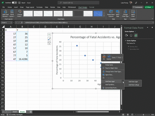Viewport: 155px width, 116px height.
Task: Expand the formula bar
Action: 153,23
